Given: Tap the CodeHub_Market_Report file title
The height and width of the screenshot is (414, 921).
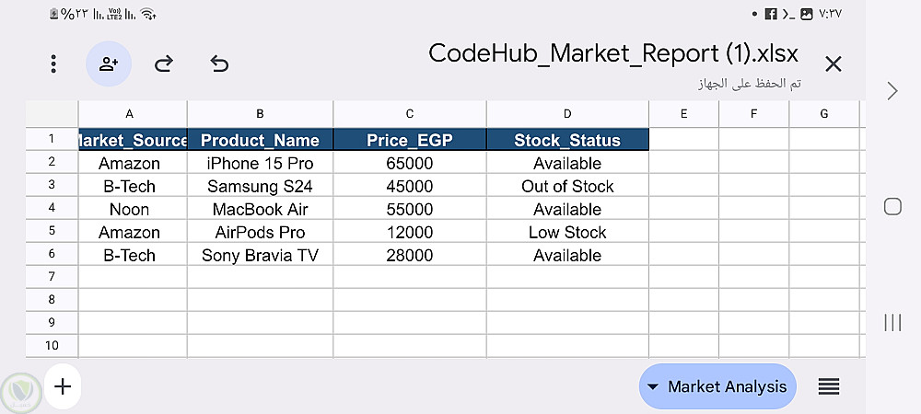Looking at the screenshot, I should pyautogui.click(x=613, y=52).
